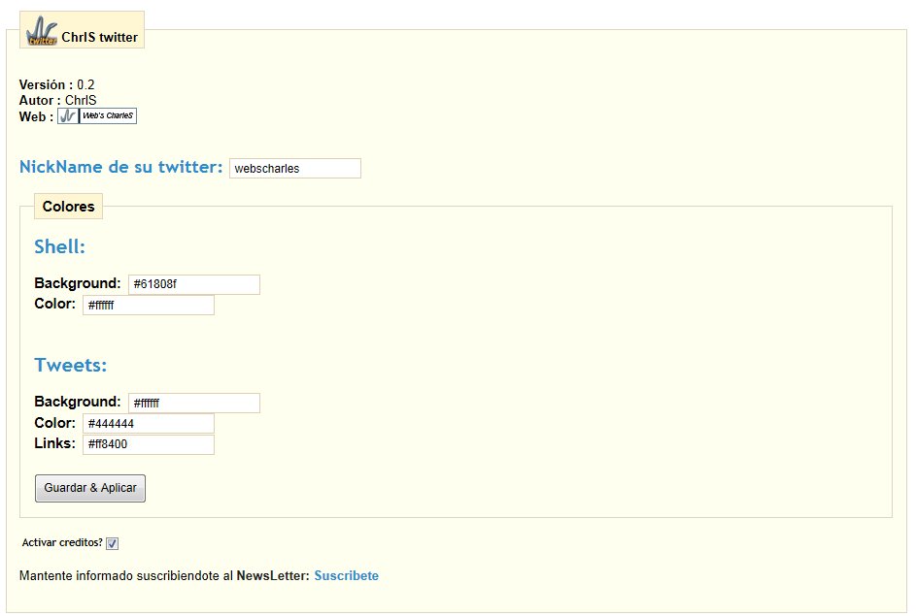Click the Versión : 0.2 text
Screen dimensions: 916x616
tap(56, 84)
